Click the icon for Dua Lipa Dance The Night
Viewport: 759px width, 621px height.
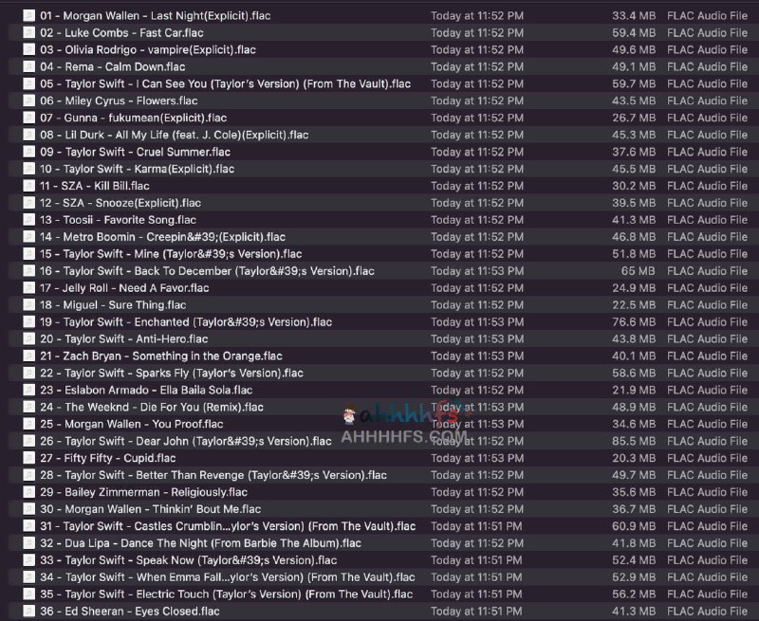pyautogui.click(x=28, y=543)
